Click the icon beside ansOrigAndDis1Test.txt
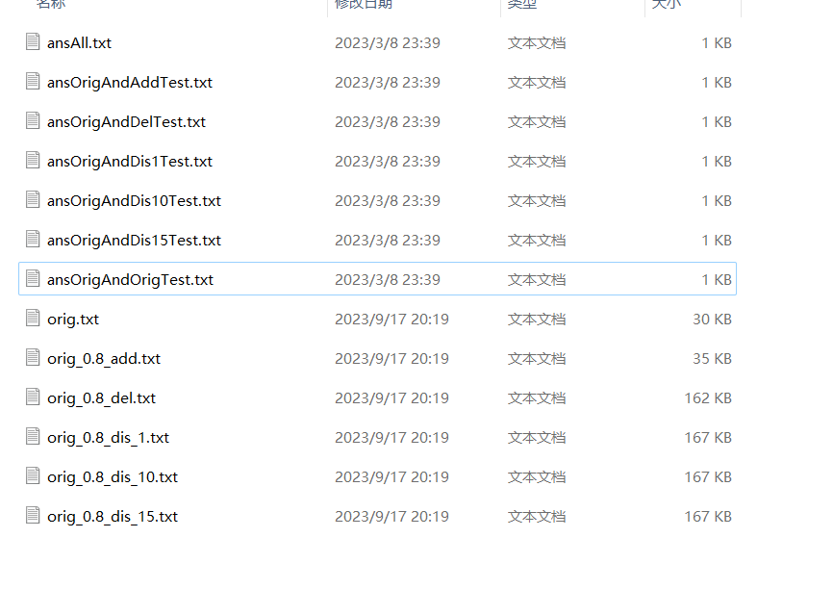The height and width of the screenshot is (589, 833). tap(33, 160)
